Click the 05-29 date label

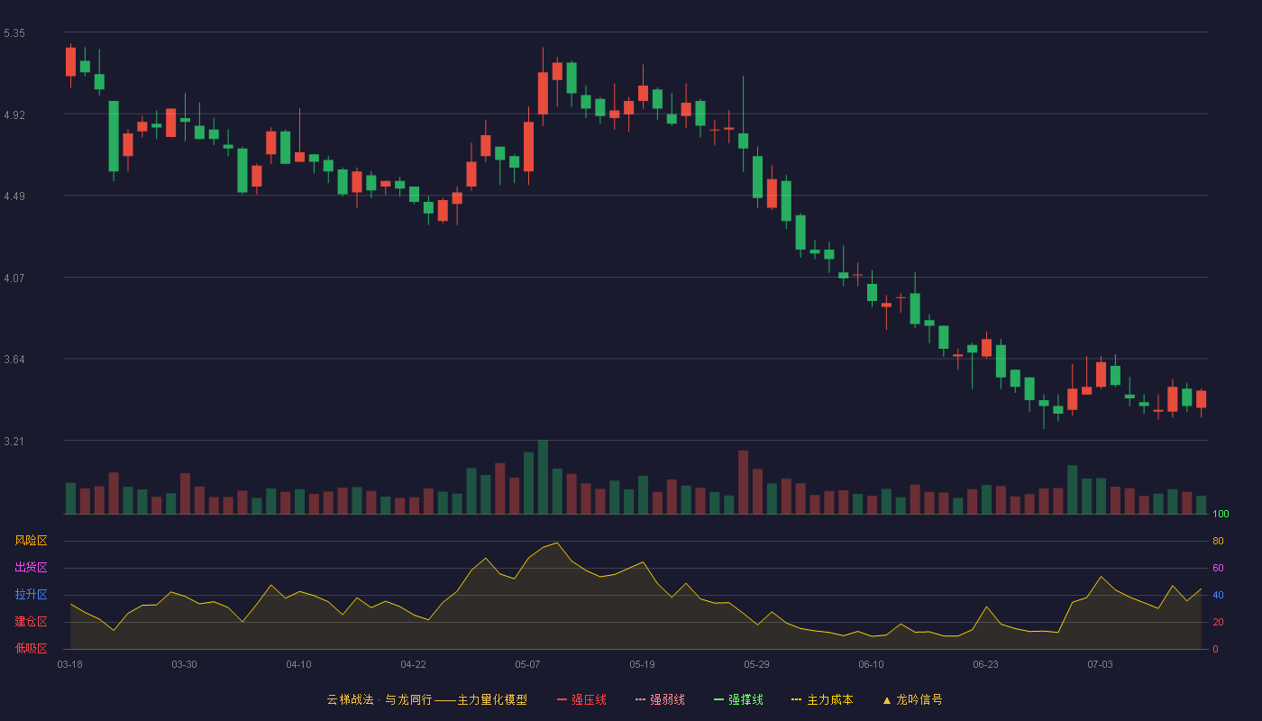[x=756, y=664]
